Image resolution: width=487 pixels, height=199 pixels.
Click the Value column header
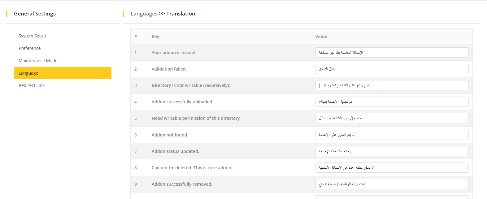pyautogui.click(x=321, y=37)
